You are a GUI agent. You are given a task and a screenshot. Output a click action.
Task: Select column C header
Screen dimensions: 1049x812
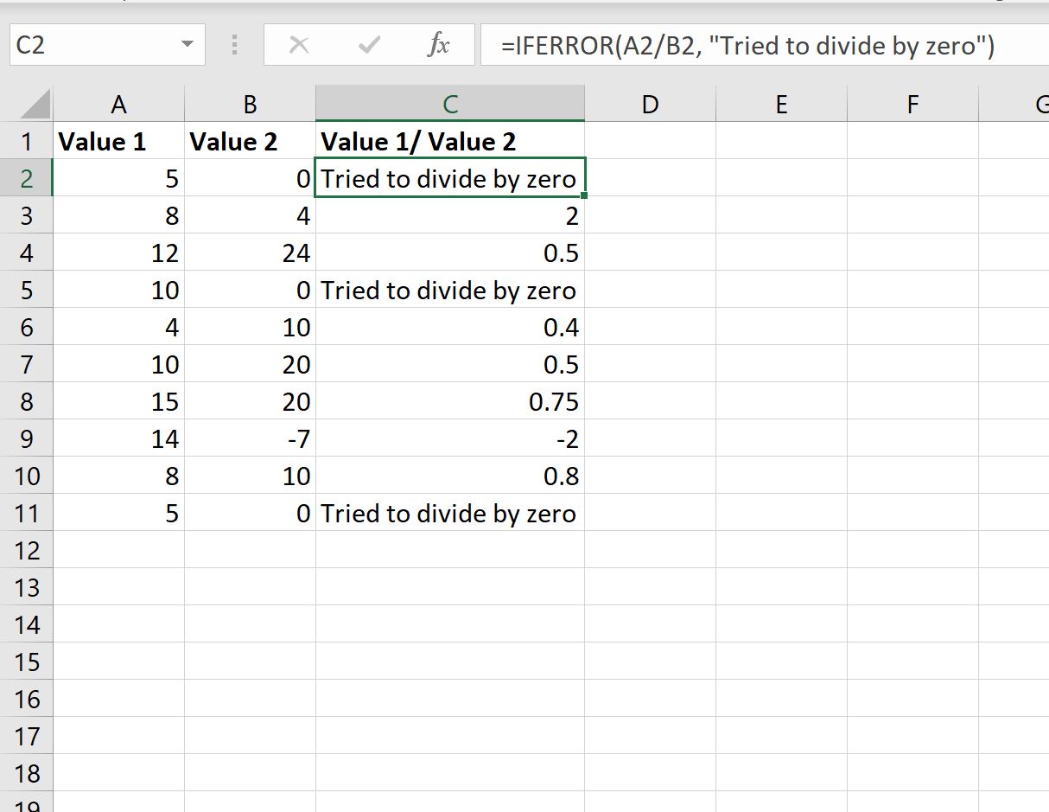pyautogui.click(x=449, y=105)
